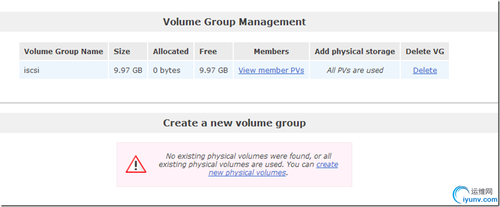Image resolution: width=500 pixels, height=207 pixels.
Task: Delete the iscsi volume group
Action: coord(425,70)
